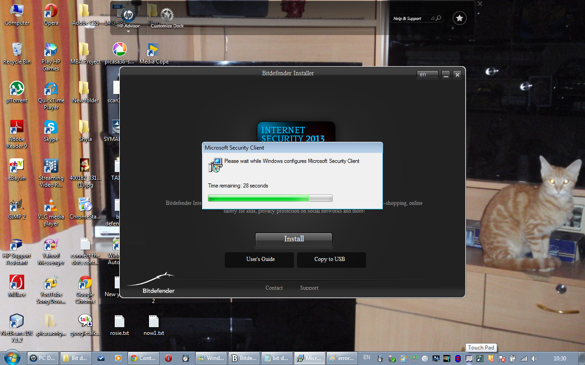585x365 pixels.
Task: Open the New folder icon
Action: click(x=85, y=93)
